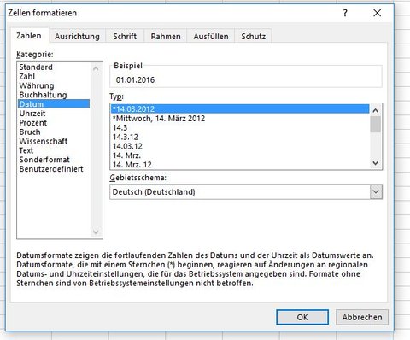Click the help question mark icon
The height and width of the screenshot is (340, 410).
345,13
